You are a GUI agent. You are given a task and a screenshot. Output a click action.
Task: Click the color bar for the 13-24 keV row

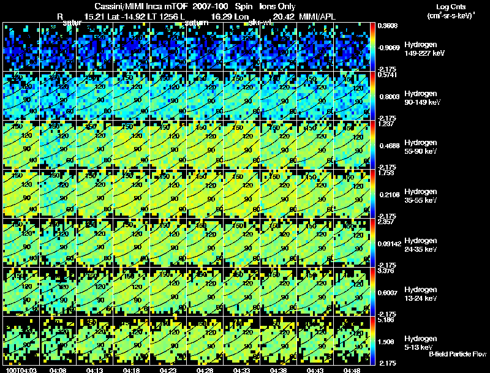pos(372,292)
